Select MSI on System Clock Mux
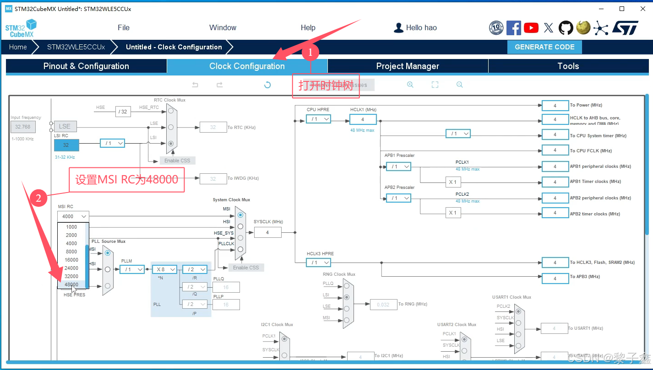The image size is (653, 370). point(240,214)
